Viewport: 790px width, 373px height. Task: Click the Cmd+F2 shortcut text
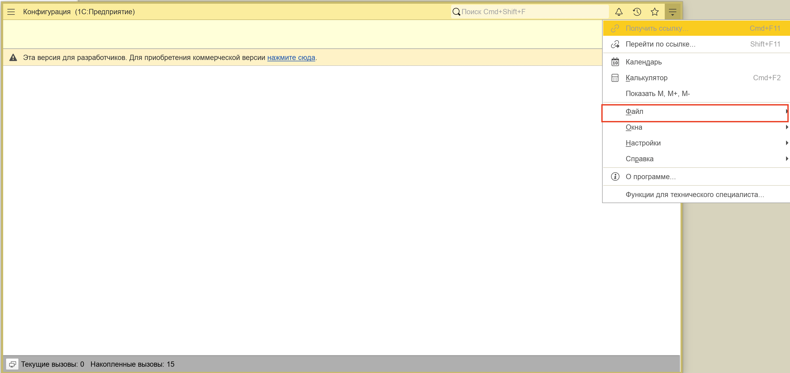click(x=767, y=78)
